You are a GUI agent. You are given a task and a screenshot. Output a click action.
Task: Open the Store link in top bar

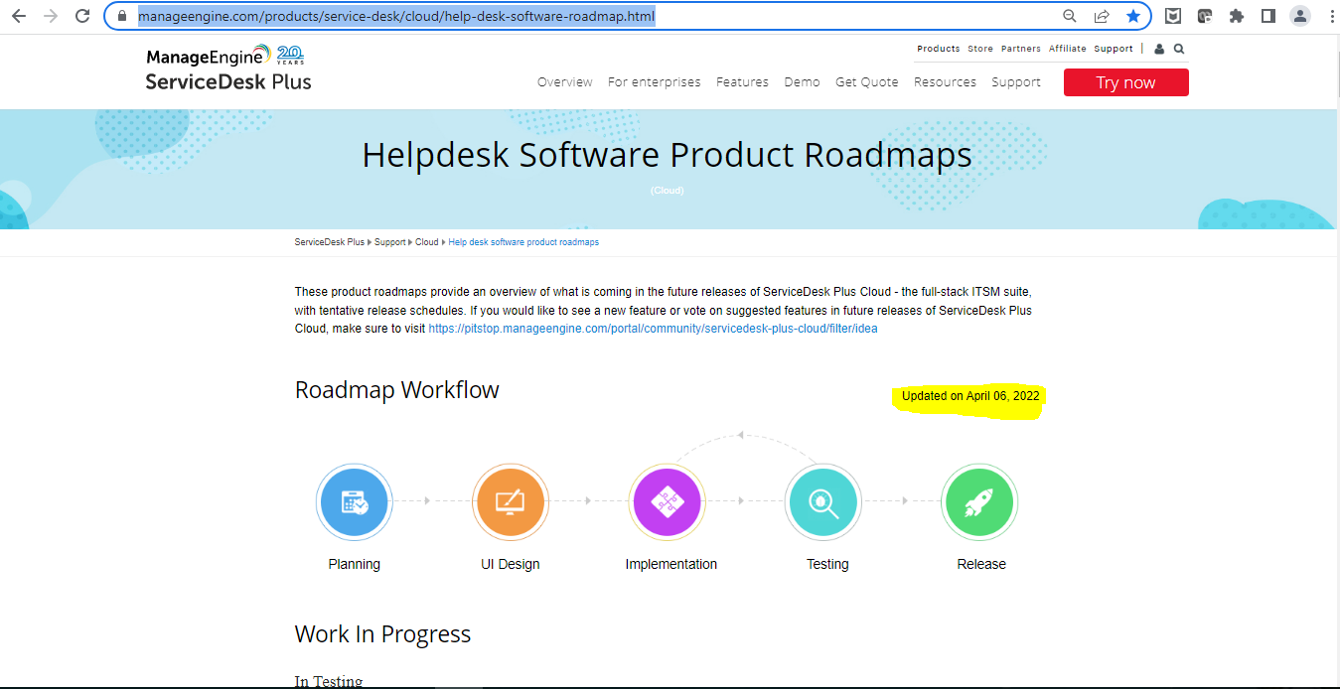980,49
